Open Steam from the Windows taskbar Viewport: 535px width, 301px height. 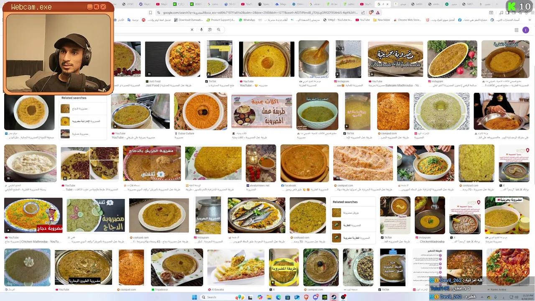pos(334,297)
